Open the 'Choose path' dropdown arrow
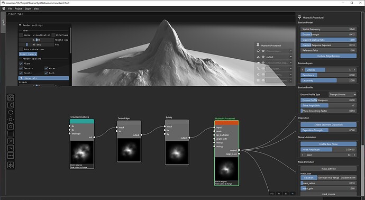The width and height of the screenshot is (365, 200). [291, 68]
